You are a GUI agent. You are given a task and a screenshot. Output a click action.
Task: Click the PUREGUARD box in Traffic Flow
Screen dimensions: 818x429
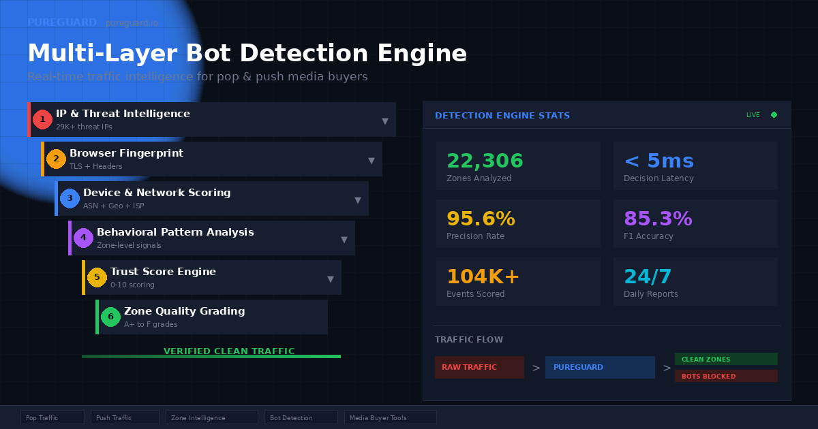coord(600,367)
